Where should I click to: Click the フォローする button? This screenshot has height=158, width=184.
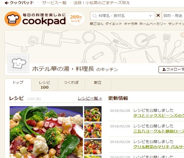coord(171,70)
